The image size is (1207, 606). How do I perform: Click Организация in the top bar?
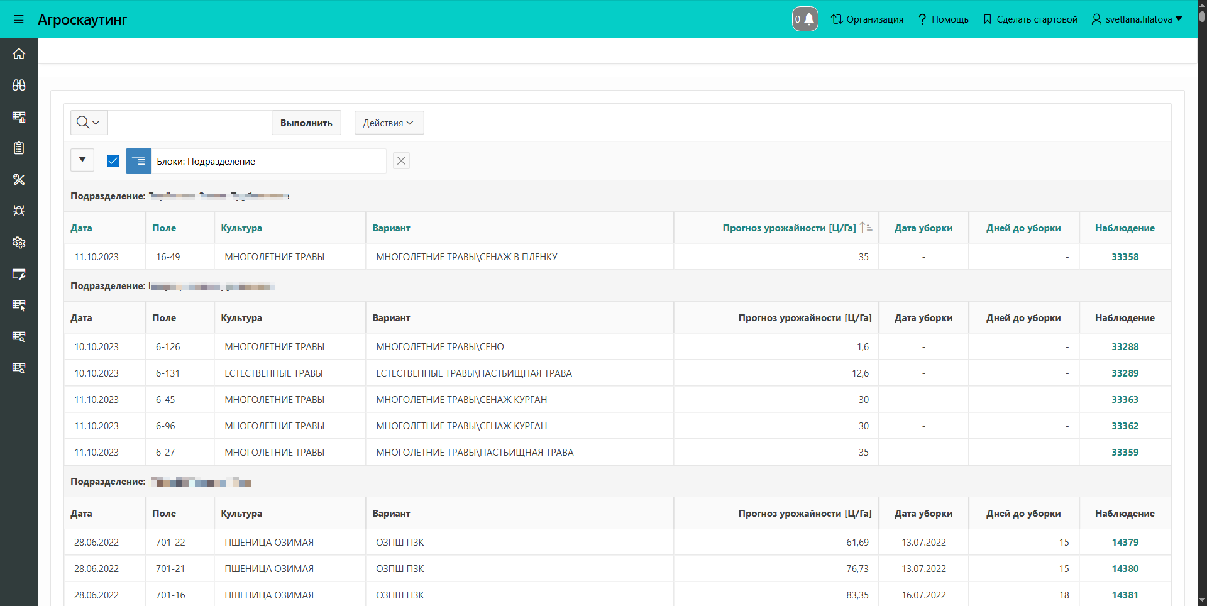click(867, 19)
